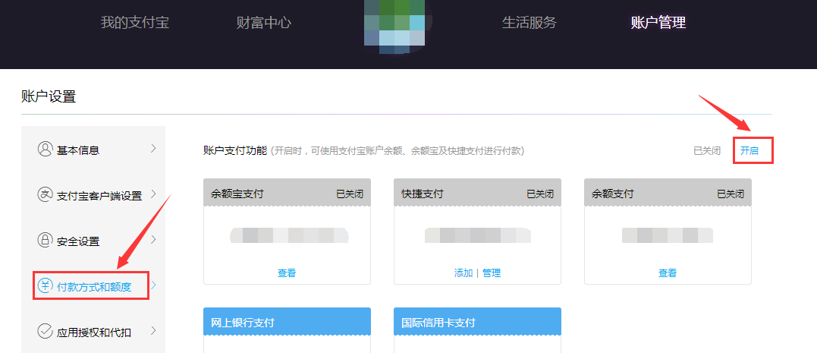Click the 已关闭 status next to 开启
817x353 pixels.
(707, 151)
